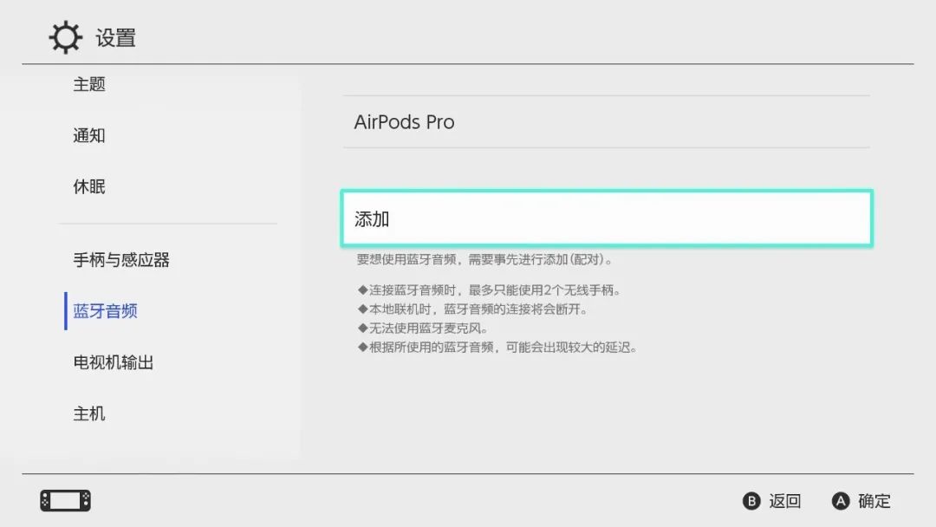The width and height of the screenshot is (936, 527).
Task: Click the 设置 title text
Action: point(115,38)
